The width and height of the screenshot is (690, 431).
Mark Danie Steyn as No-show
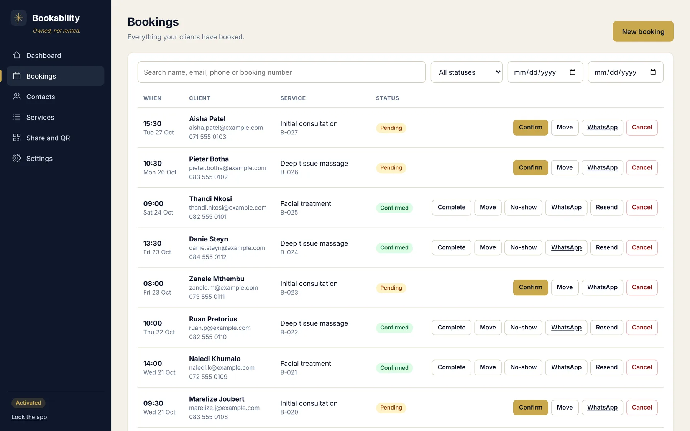point(523,247)
